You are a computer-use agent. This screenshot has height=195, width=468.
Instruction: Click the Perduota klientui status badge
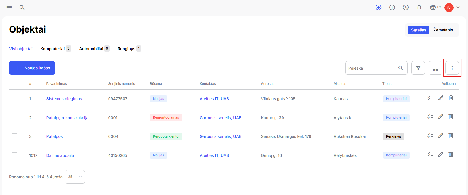coord(166,136)
